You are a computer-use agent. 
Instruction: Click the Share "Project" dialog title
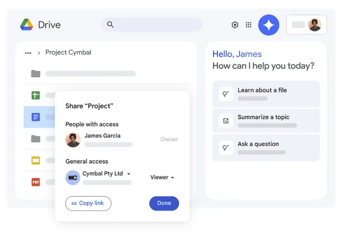coord(89,106)
